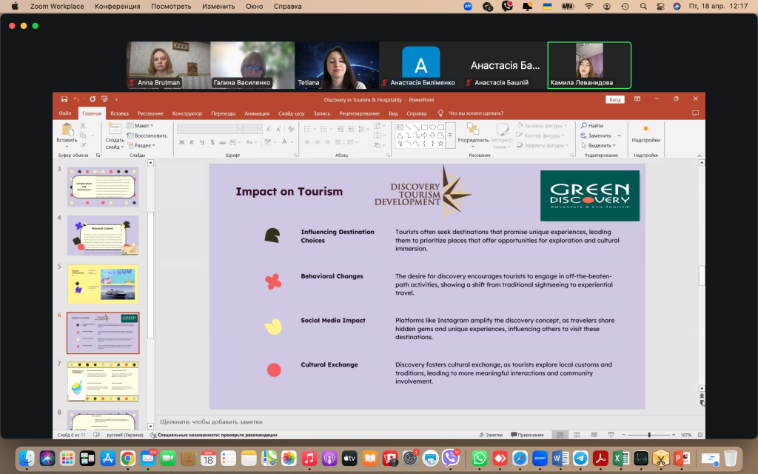
Task: Toggle the Notes (Заметки) pane
Action: [x=490, y=435]
